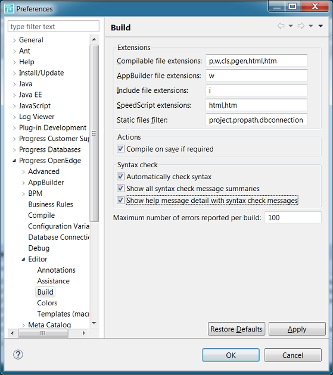The height and width of the screenshot is (375, 333).
Task: Expand the Meta Catalog node
Action: coord(23,325)
